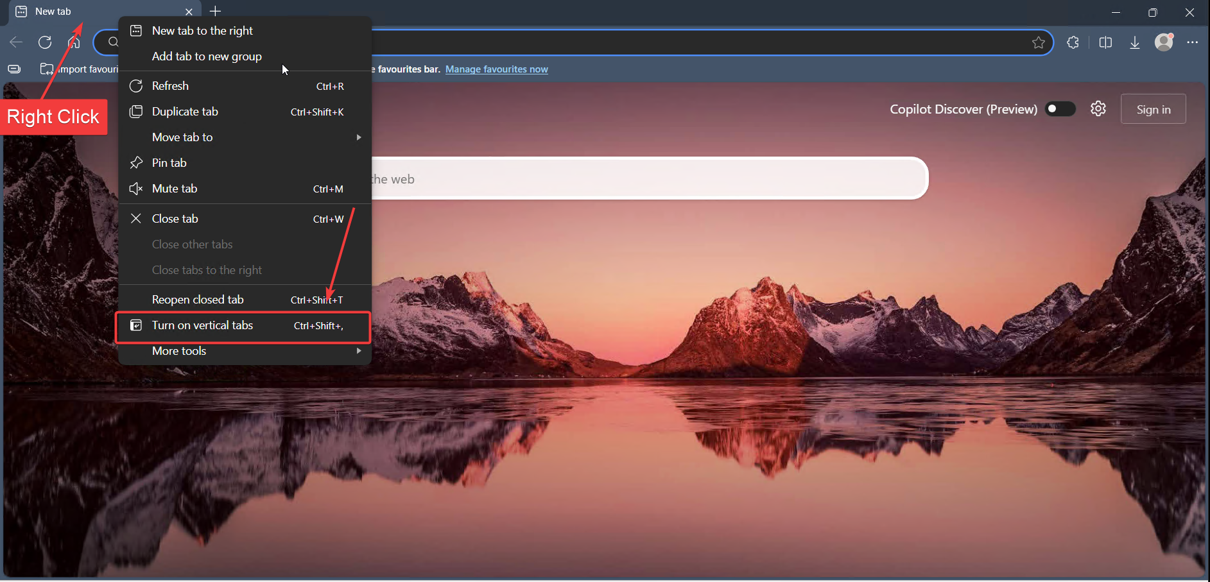The image size is (1210, 582).
Task: Open the Settings and more ellipsis menu
Action: pyautogui.click(x=1193, y=42)
